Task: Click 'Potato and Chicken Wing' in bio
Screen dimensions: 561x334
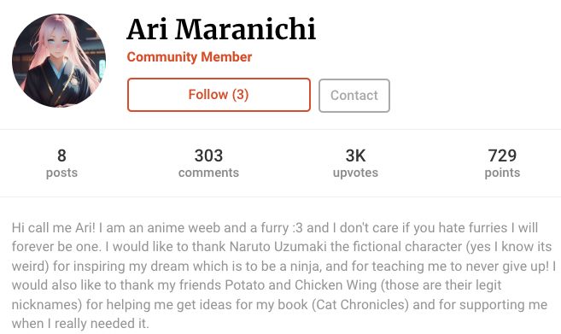Action: [x=301, y=285]
